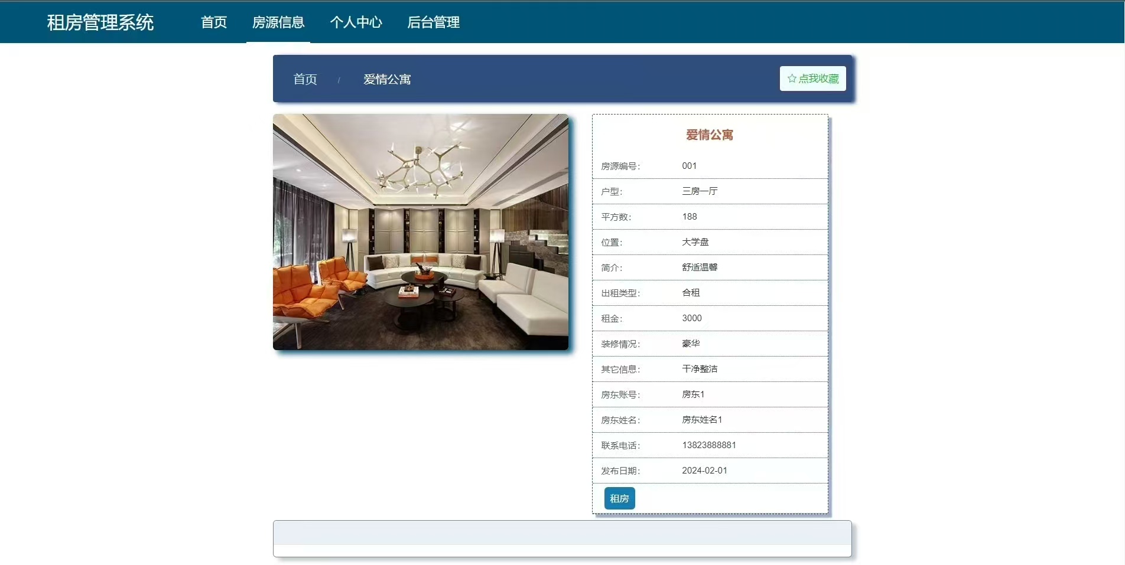Image resolution: width=1125 pixels, height=565 pixels.
Task: Click the 租房 rent button
Action: click(619, 498)
